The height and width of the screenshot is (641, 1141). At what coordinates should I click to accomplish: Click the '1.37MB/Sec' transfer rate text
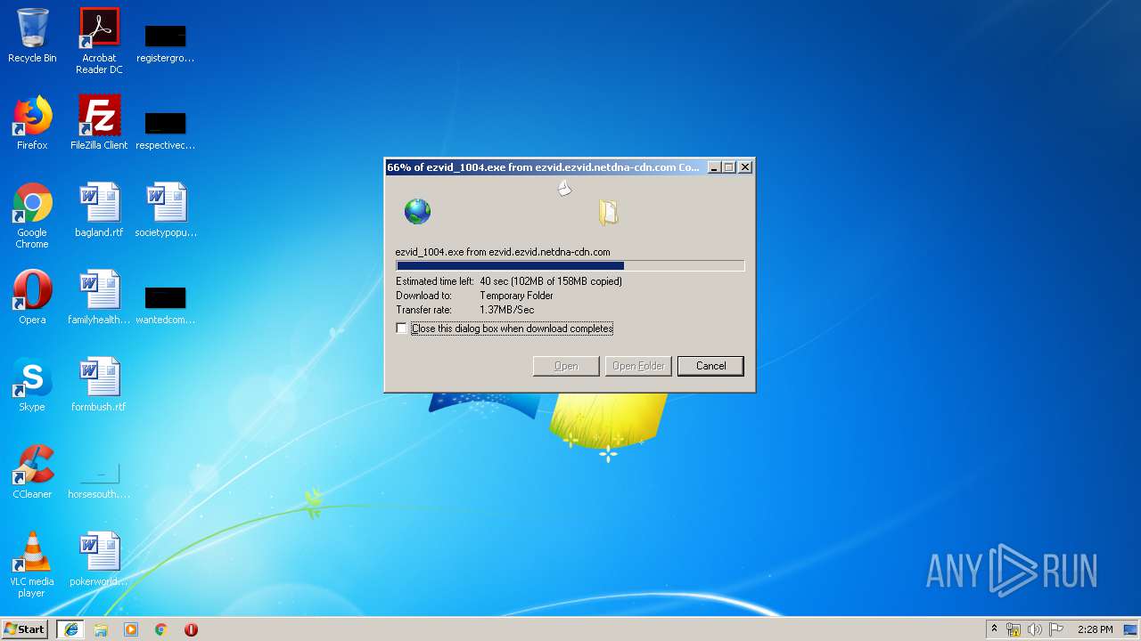[506, 310]
